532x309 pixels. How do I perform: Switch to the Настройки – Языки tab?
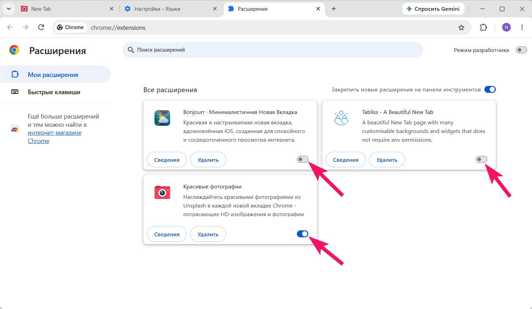(x=171, y=9)
